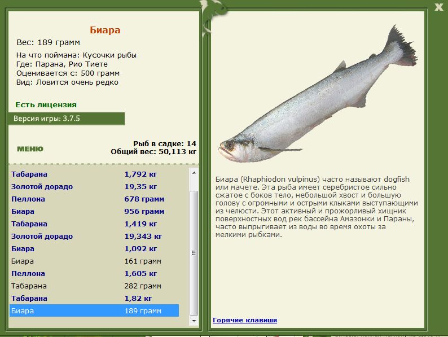Close the fish info window with X
The width and height of the screenshot is (448, 337).
click(438, 7)
